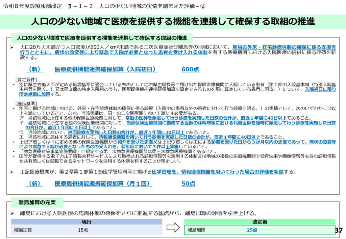Click the 50点 underlined value

(x=188, y=184)
